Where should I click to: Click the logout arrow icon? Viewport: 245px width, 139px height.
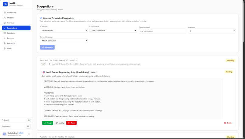point(29,134)
